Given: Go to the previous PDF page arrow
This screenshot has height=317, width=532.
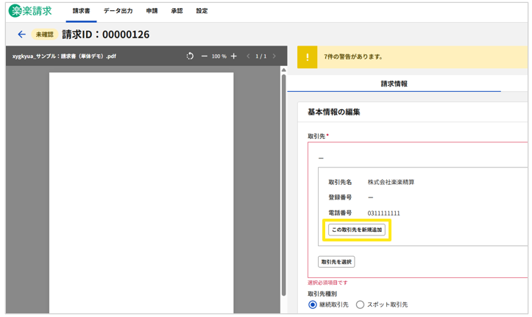Looking at the screenshot, I should tap(248, 57).
